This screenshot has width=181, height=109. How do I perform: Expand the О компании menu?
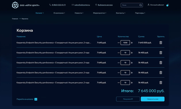[59, 13]
